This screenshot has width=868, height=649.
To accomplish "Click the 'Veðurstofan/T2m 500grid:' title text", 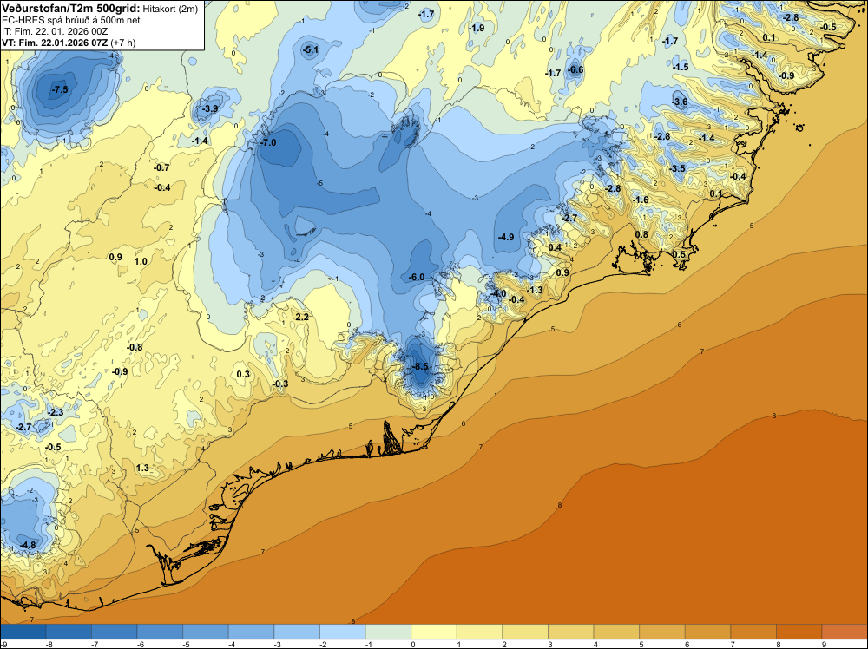I will (x=71, y=8).
